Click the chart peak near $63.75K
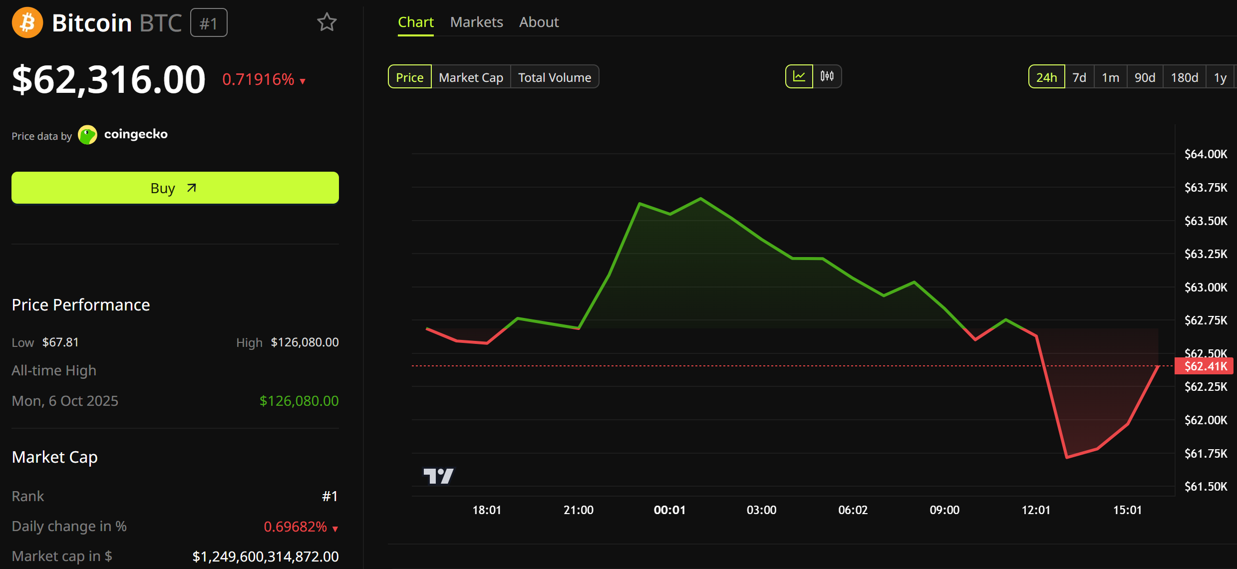The image size is (1237, 569). tap(700, 199)
